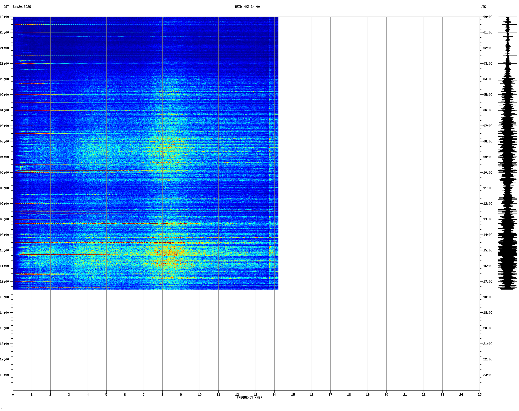Click the FREQUENCY (HZ) axis label
Image resolution: width=519 pixels, height=411 pixels.
click(x=249, y=398)
